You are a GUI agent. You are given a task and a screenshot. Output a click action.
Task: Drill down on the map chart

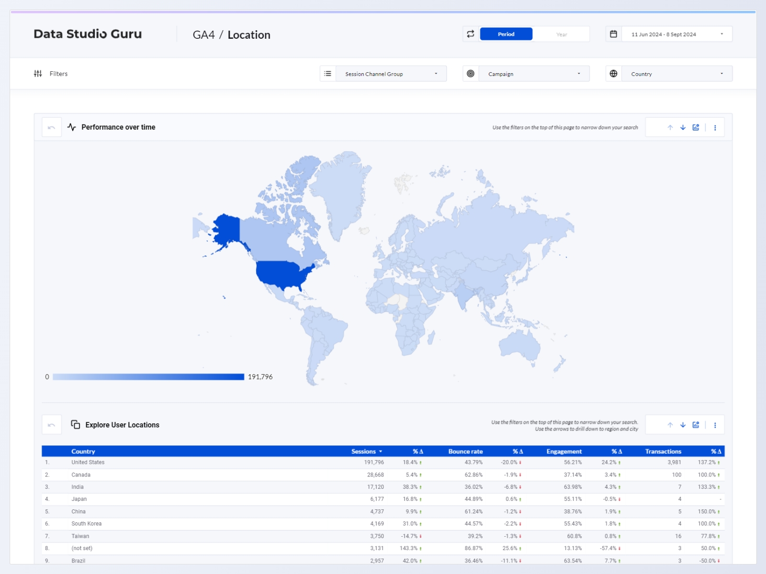pos(683,128)
